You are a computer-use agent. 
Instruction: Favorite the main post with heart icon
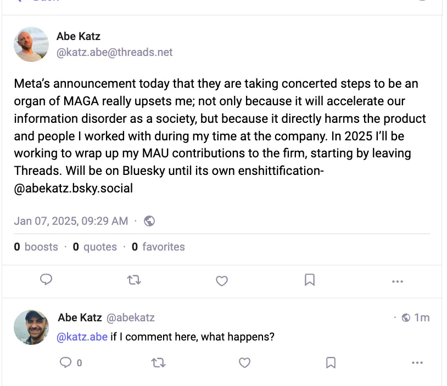(221, 281)
